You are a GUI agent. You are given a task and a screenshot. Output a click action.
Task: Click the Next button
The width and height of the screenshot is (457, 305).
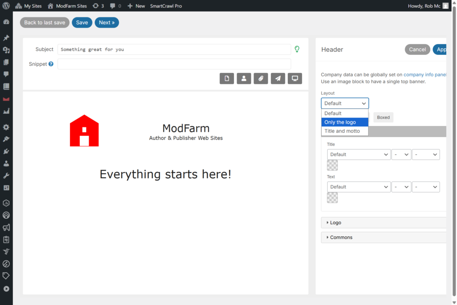(x=107, y=23)
